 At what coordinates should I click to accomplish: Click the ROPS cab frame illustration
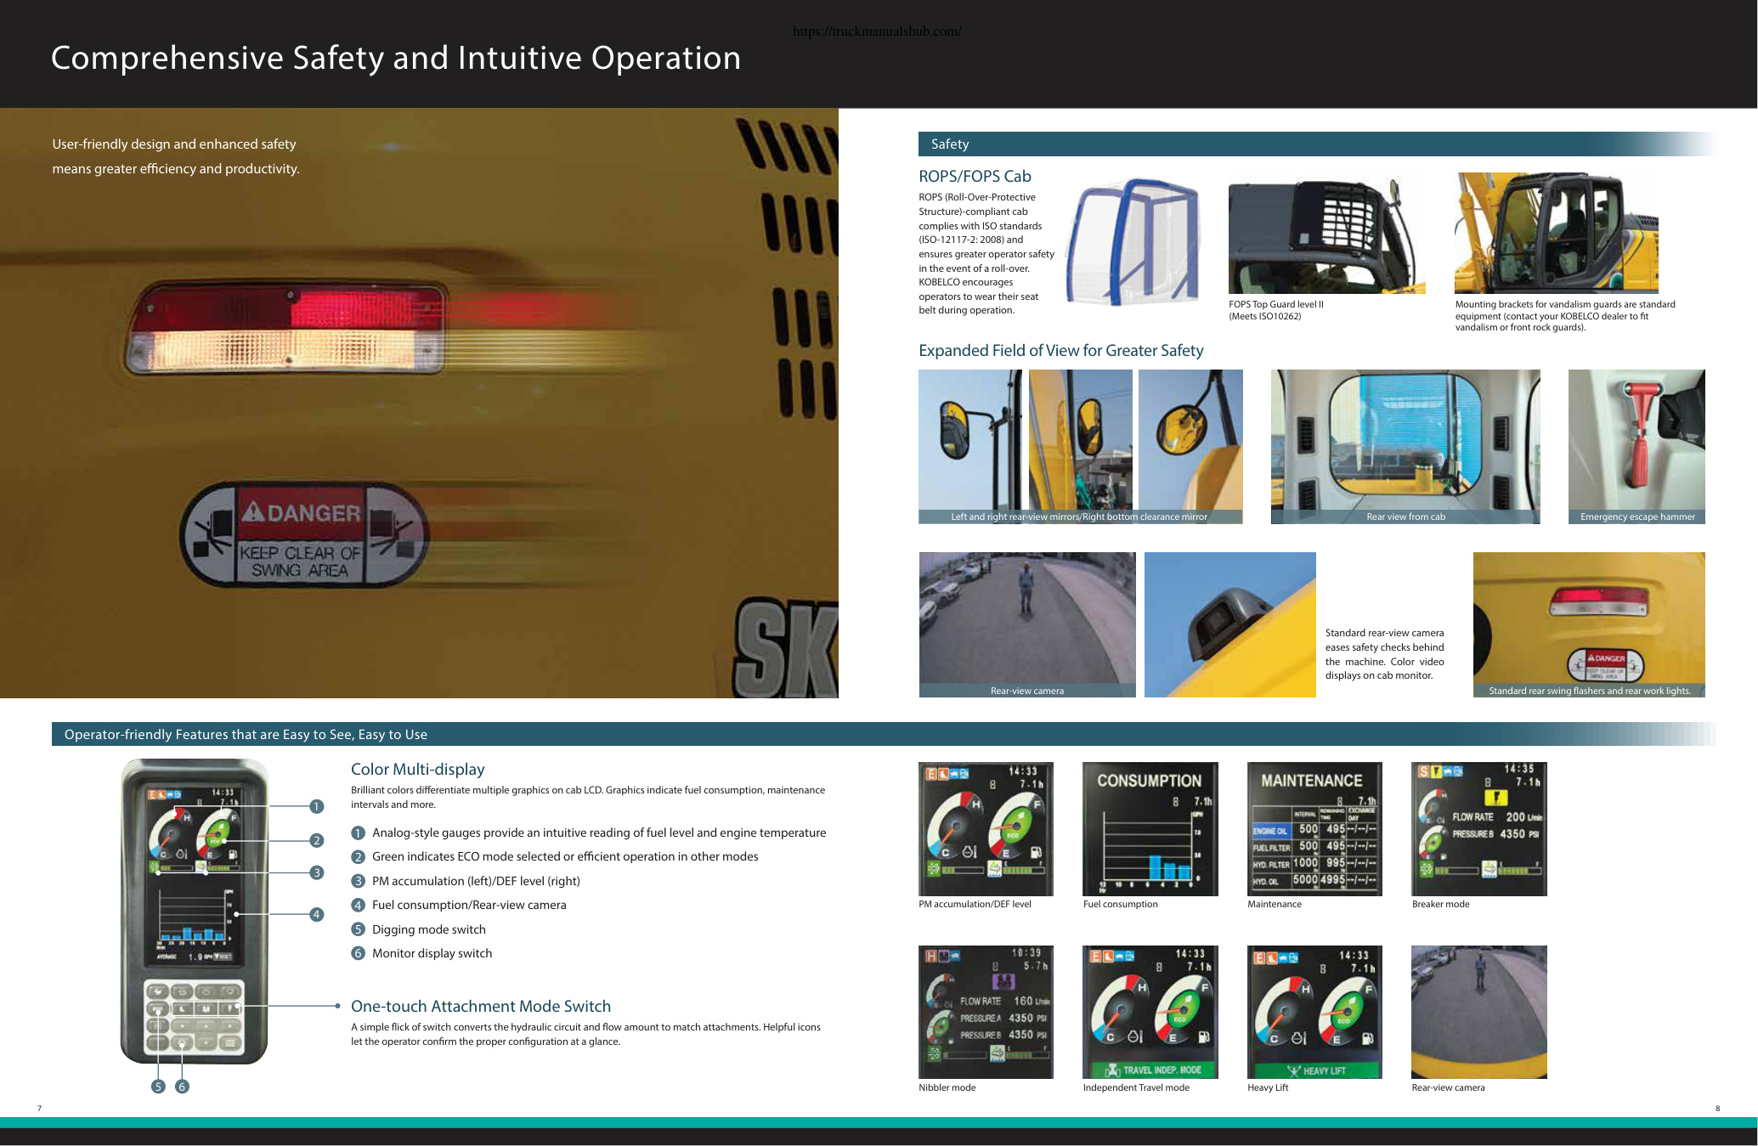pyautogui.click(x=1133, y=241)
